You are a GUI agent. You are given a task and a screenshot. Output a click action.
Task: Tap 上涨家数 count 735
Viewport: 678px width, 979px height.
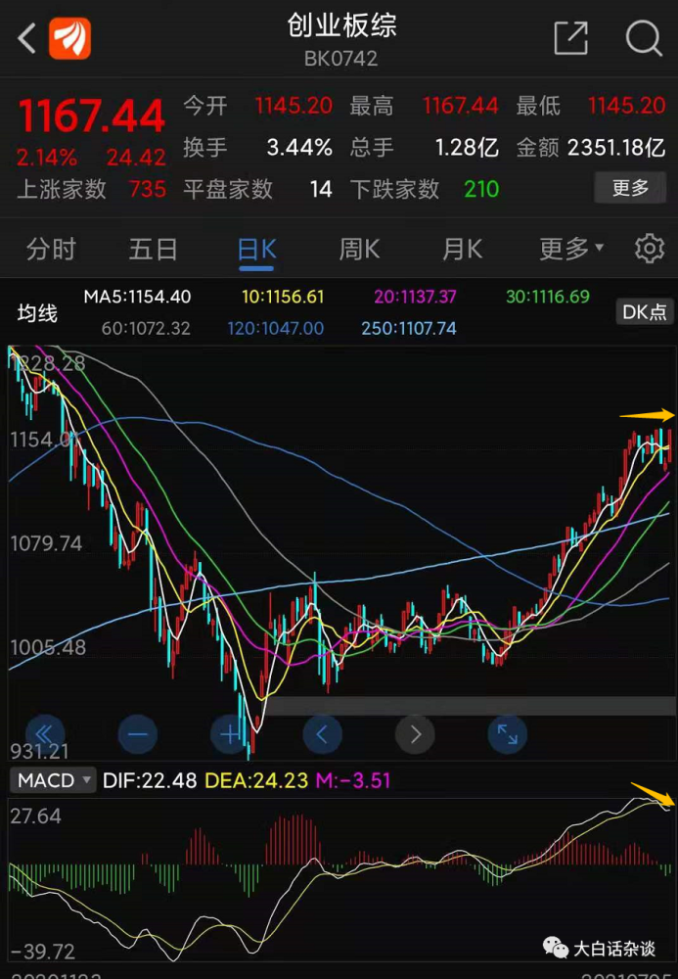(x=147, y=189)
